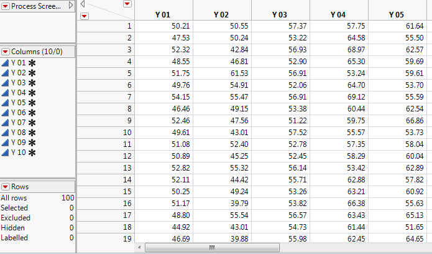
Task: Click the continuous icon for Y 08
Action: coord(5,133)
